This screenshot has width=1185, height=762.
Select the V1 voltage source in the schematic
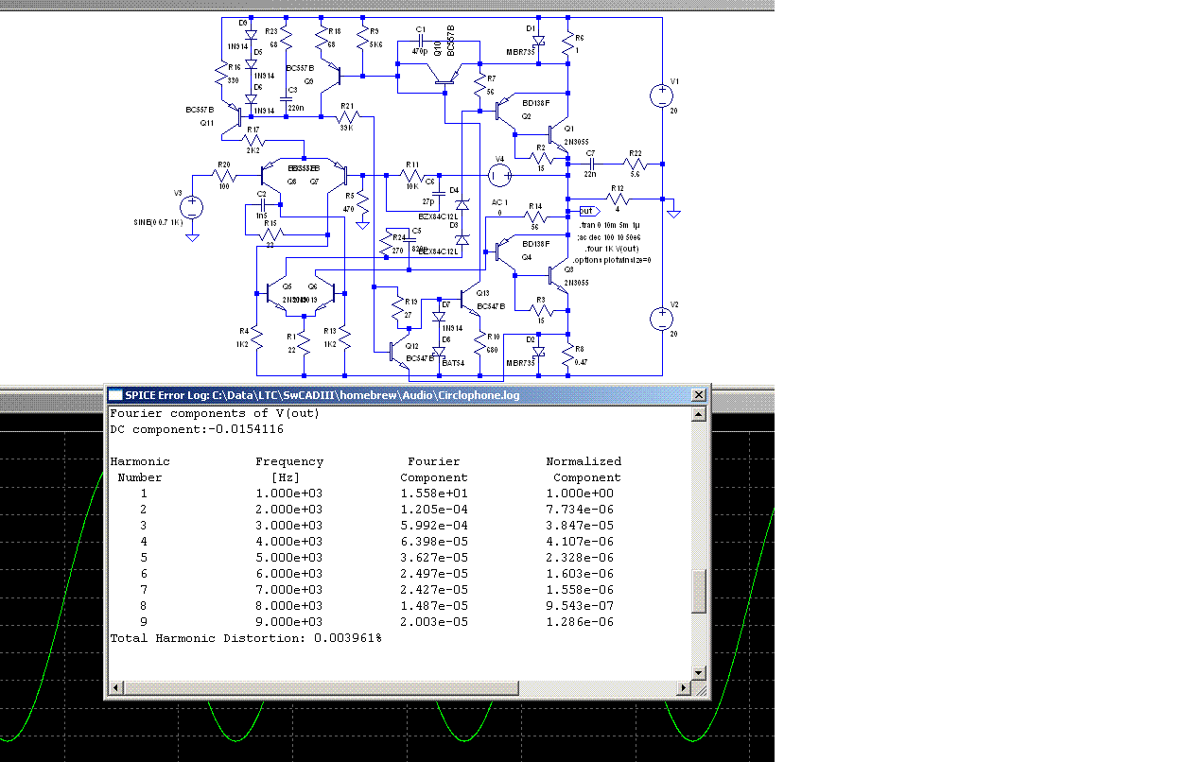[x=661, y=95]
